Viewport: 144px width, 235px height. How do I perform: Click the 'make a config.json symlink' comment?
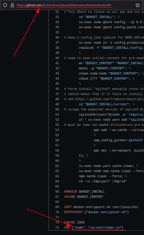pyautogui.click(x=104, y=37)
